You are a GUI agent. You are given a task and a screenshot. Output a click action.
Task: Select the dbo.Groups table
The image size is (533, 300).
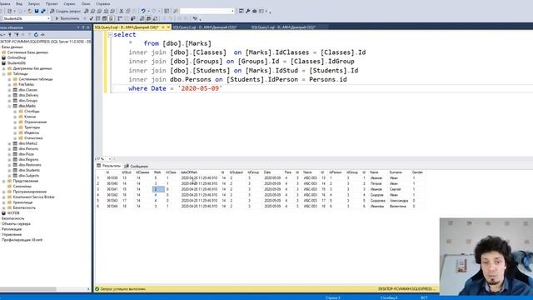27,101
